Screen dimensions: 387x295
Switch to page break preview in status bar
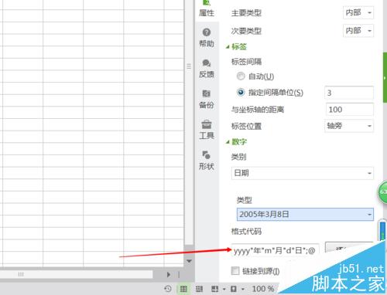coord(199,289)
